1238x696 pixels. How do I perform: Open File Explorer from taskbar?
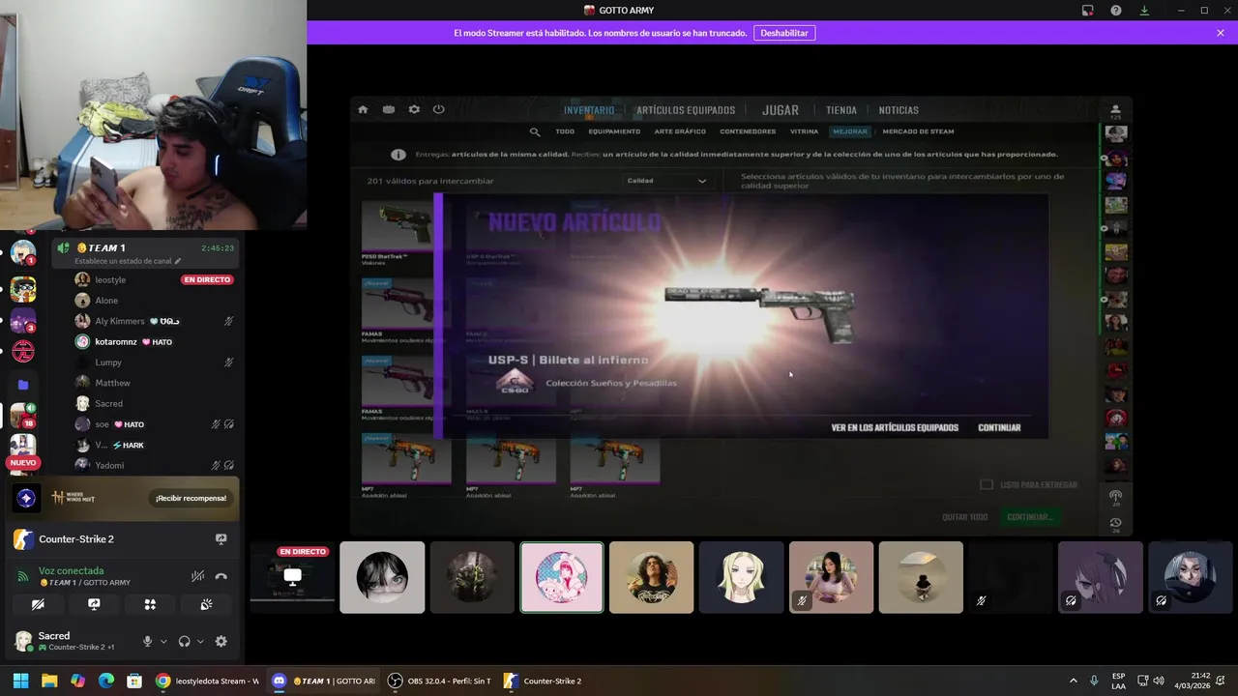(x=49, y=681)
